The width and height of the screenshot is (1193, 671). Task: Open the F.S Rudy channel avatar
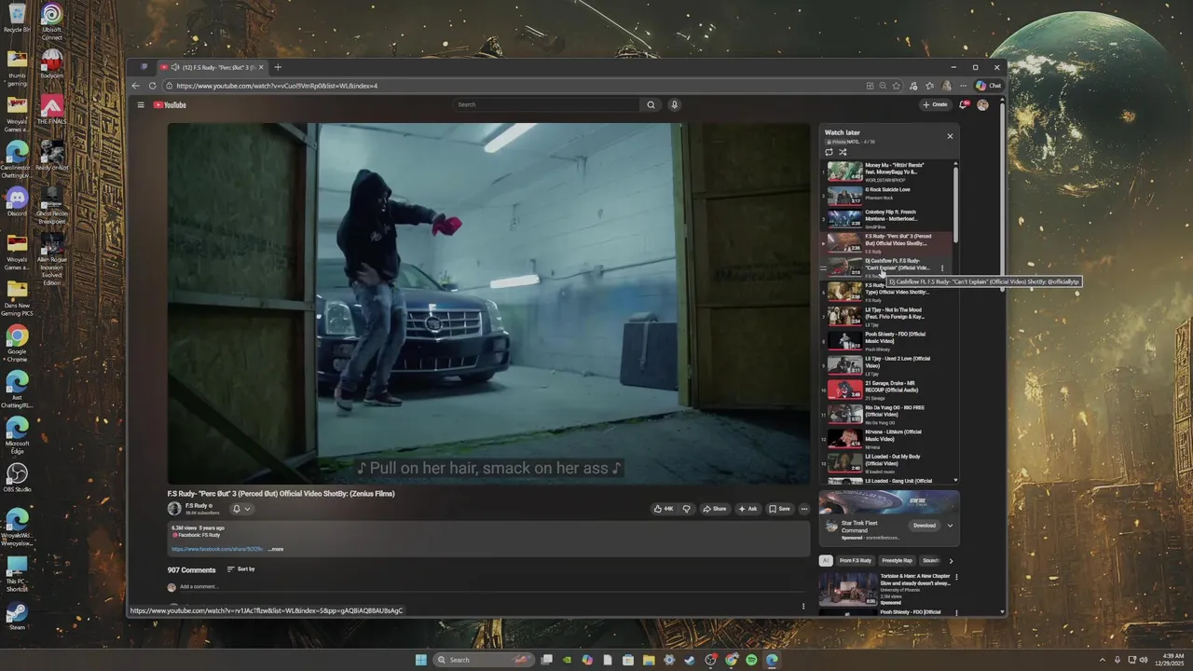pyautogui.click(x=174, y=509)
